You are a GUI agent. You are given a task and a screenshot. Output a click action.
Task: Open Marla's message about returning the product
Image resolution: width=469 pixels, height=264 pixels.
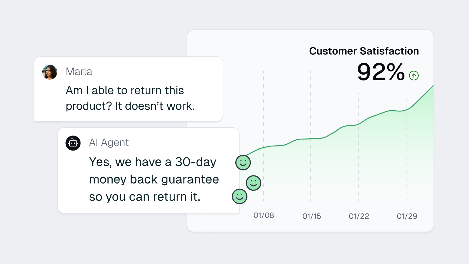point(130,98)
